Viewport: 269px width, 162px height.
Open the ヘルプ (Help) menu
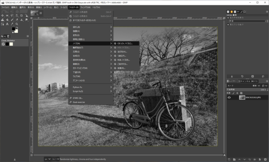[96, 7]
